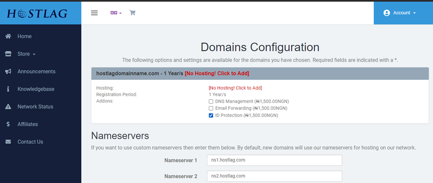Click the Home house icon
Screen dimensions: 433x183
pos(8,36)
